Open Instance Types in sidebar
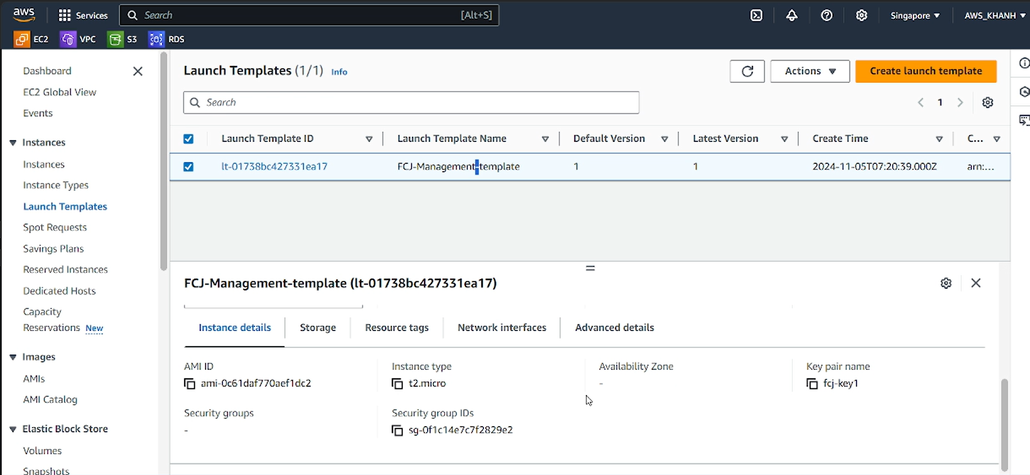1030x475 pixels. tap(56, 185)
